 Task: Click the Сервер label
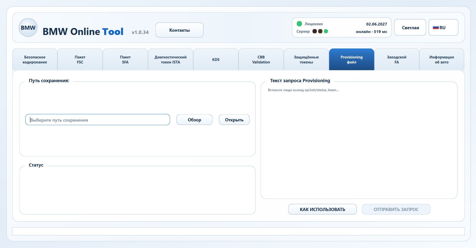coord(303,31)
